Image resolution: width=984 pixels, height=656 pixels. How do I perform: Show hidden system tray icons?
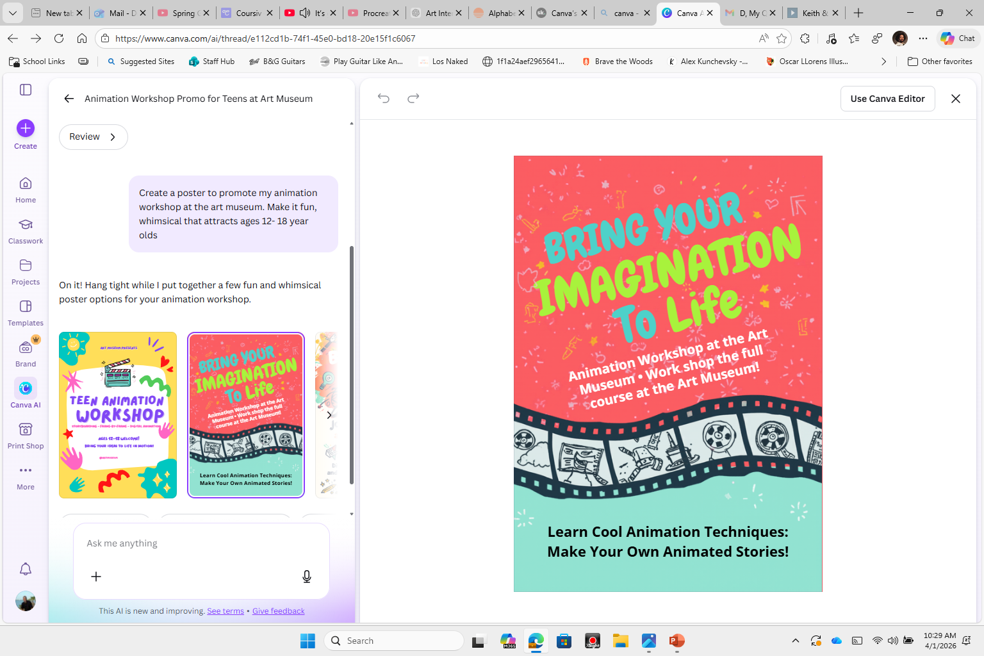(796, 641)
